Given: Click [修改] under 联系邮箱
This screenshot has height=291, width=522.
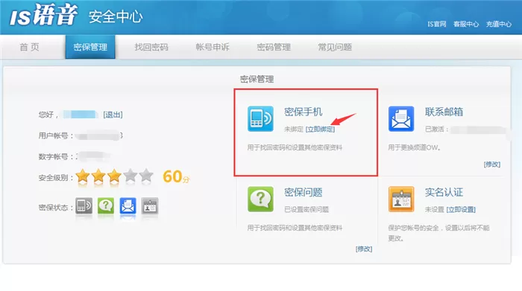Looking at the screenshot, I should [x=492, y=164].
